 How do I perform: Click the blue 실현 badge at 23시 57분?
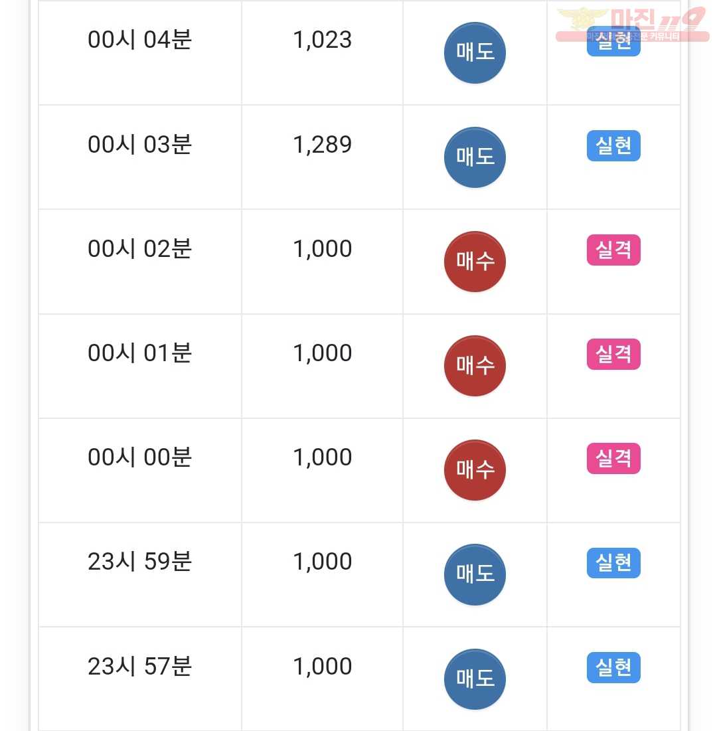(613, 668)
